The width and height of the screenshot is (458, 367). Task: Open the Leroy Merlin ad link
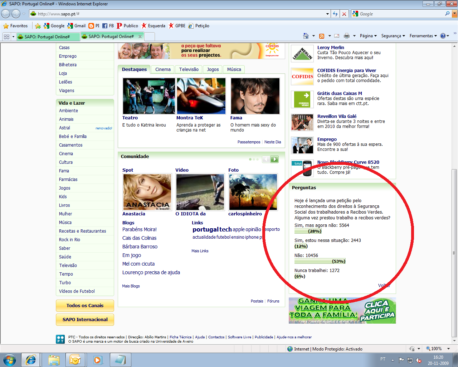331,47
